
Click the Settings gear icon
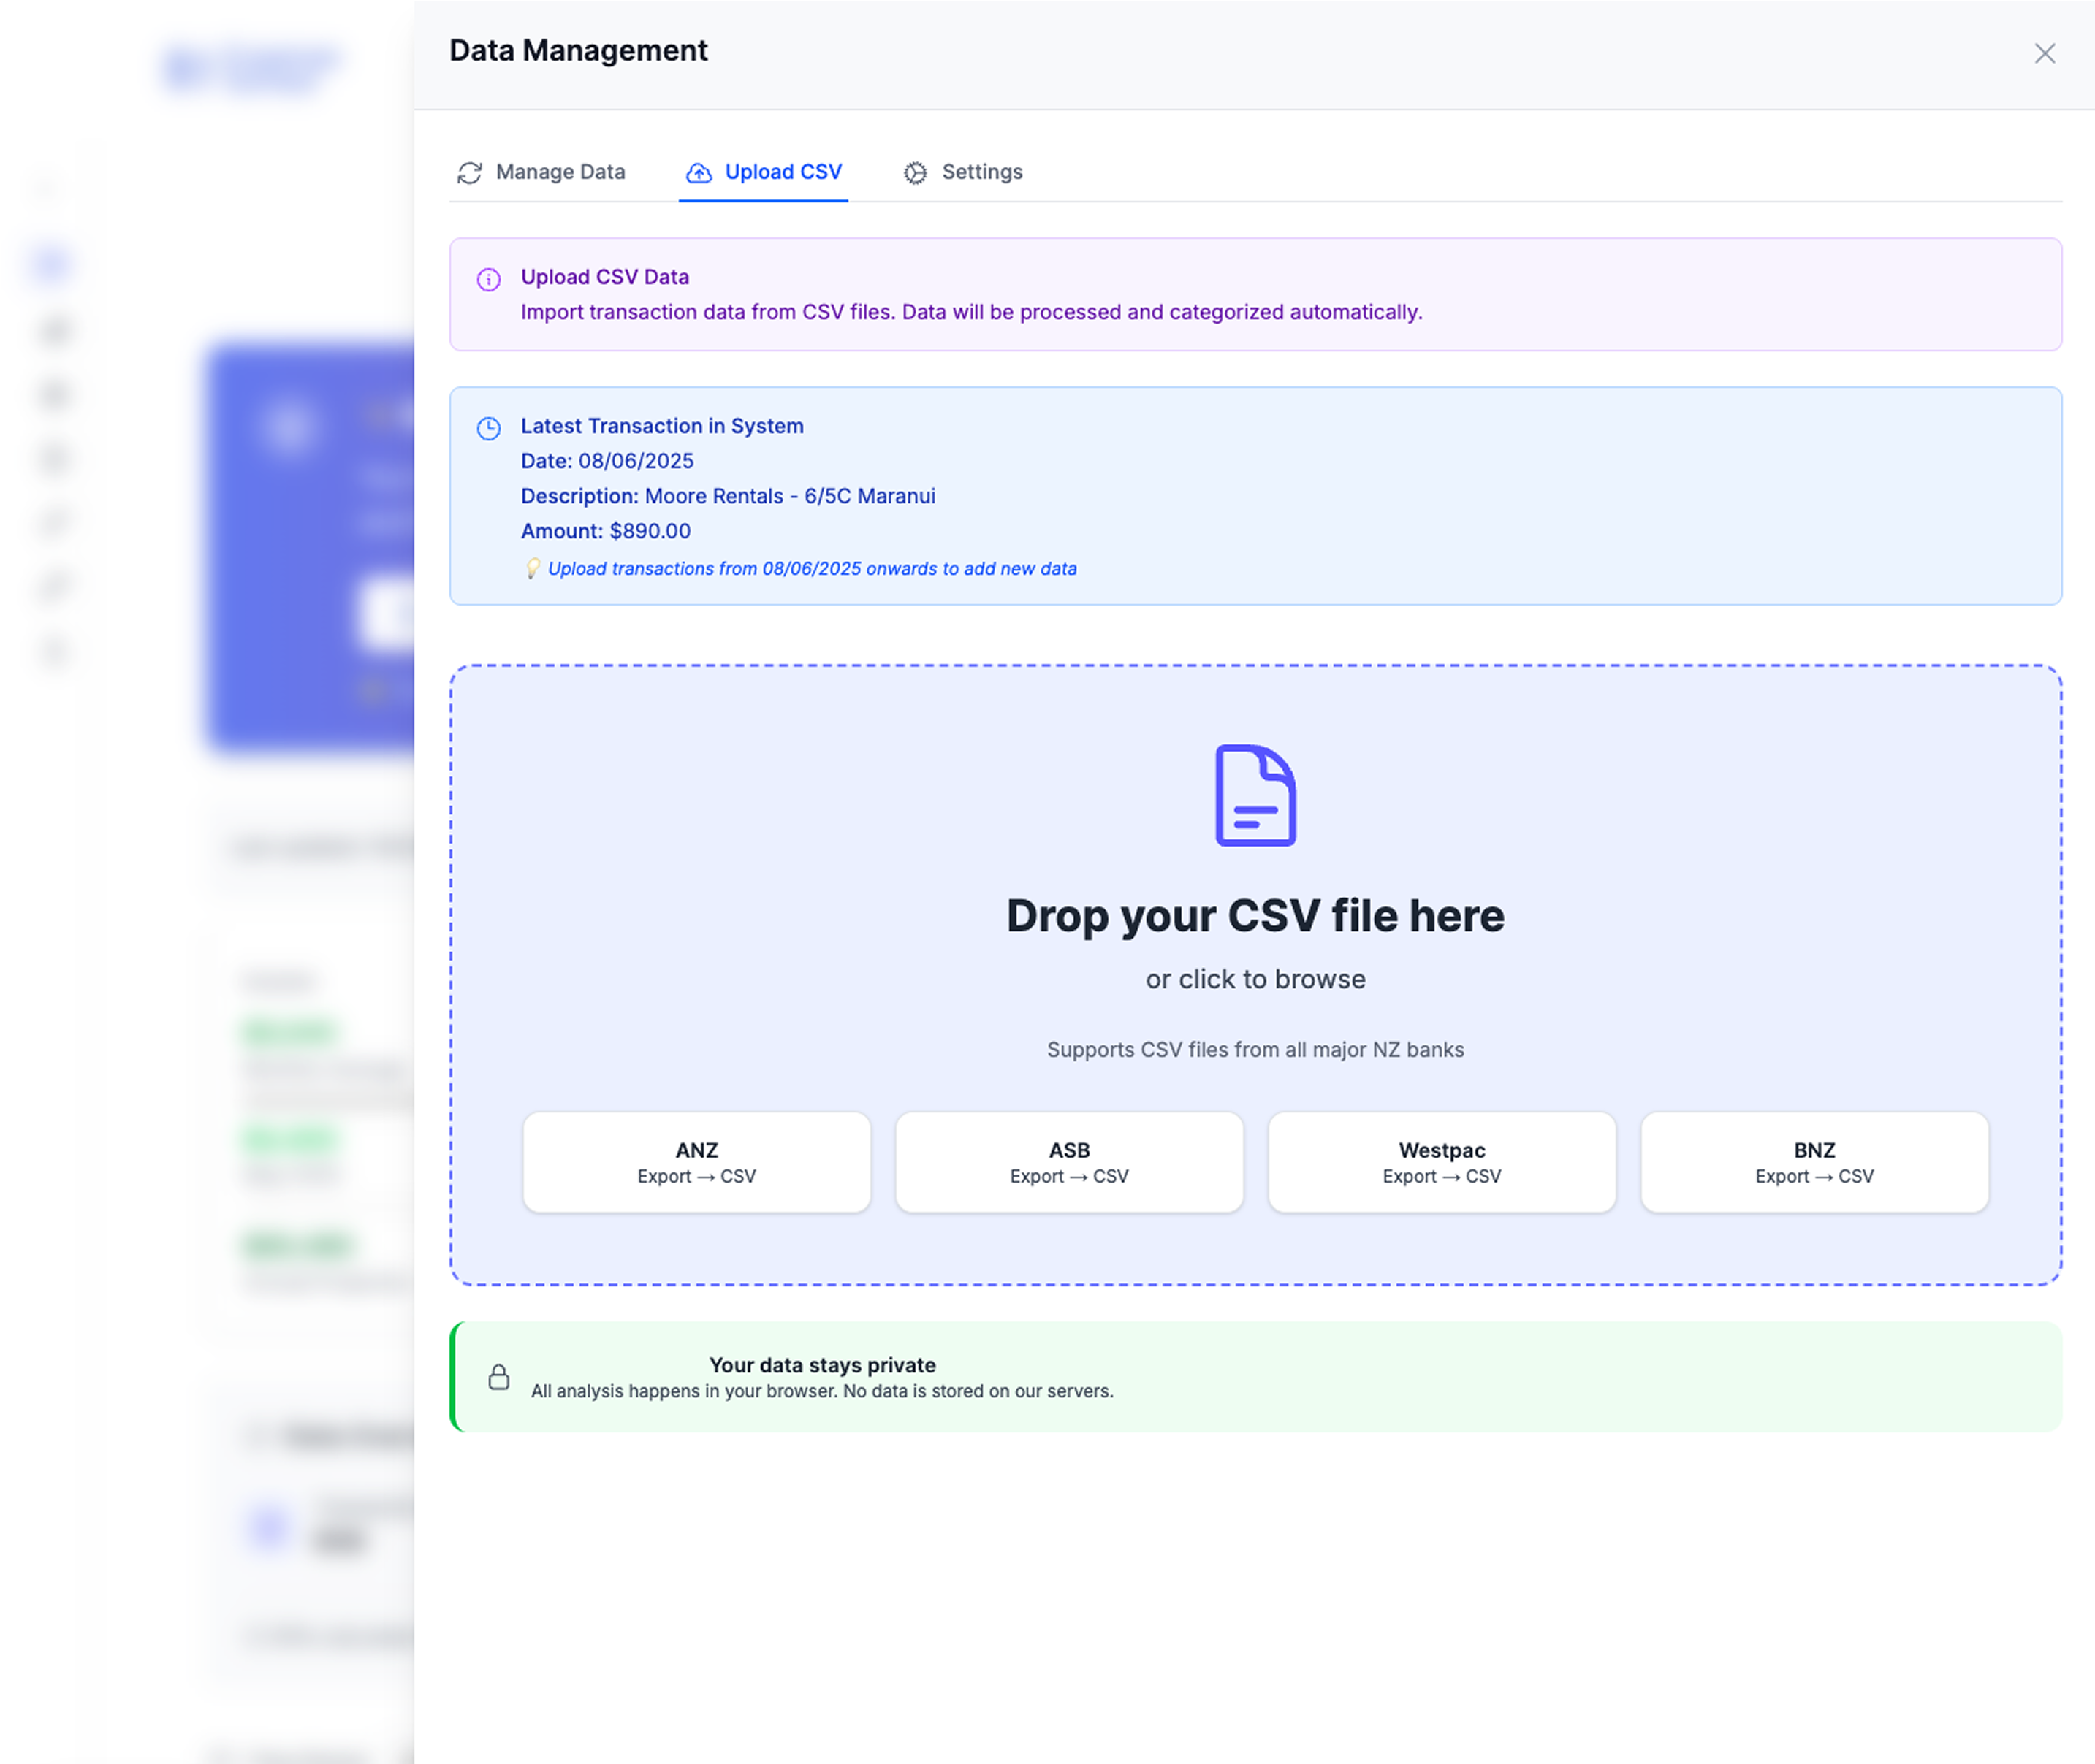(914, 173)
